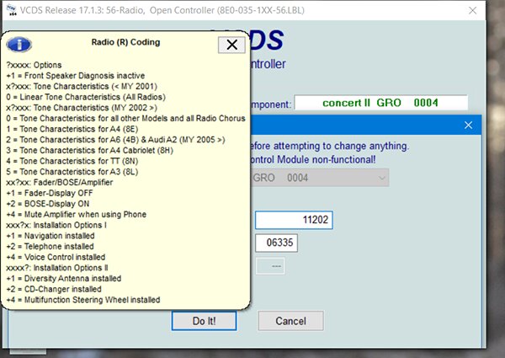Click the 'CD-Changer installed' line
Screen dimensions: 505x358
54,289
